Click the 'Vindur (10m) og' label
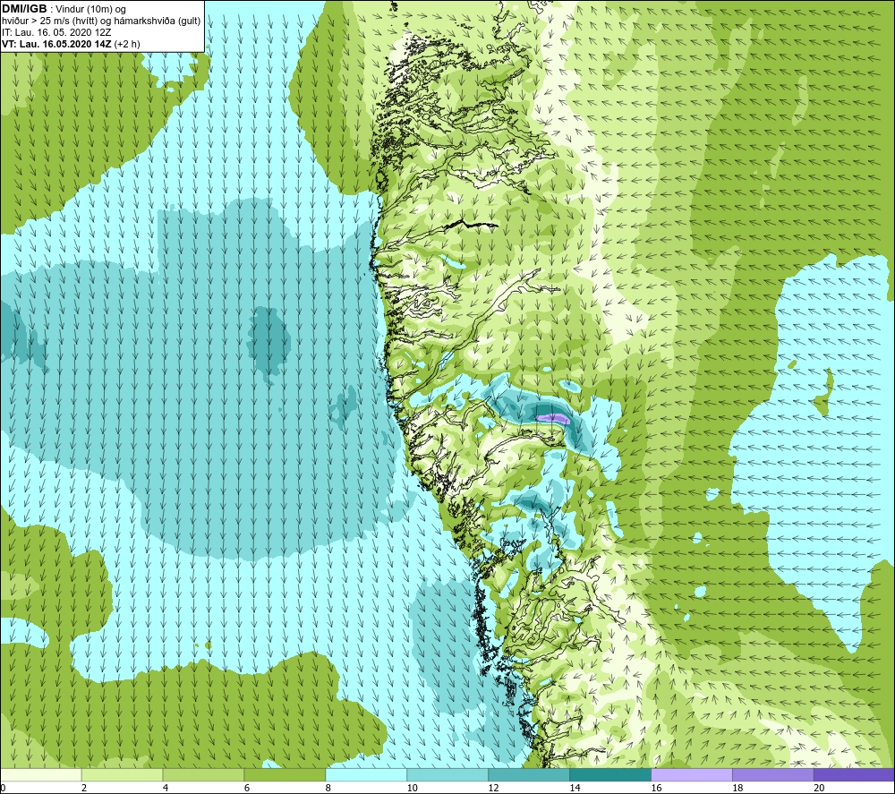Viewport: 895px width, 794px height. click(x=90, y=10)
